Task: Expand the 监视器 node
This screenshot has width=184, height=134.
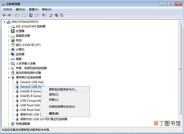Action: (9, 54)
